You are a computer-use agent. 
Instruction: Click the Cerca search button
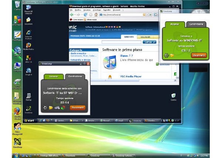coord(149,42)
